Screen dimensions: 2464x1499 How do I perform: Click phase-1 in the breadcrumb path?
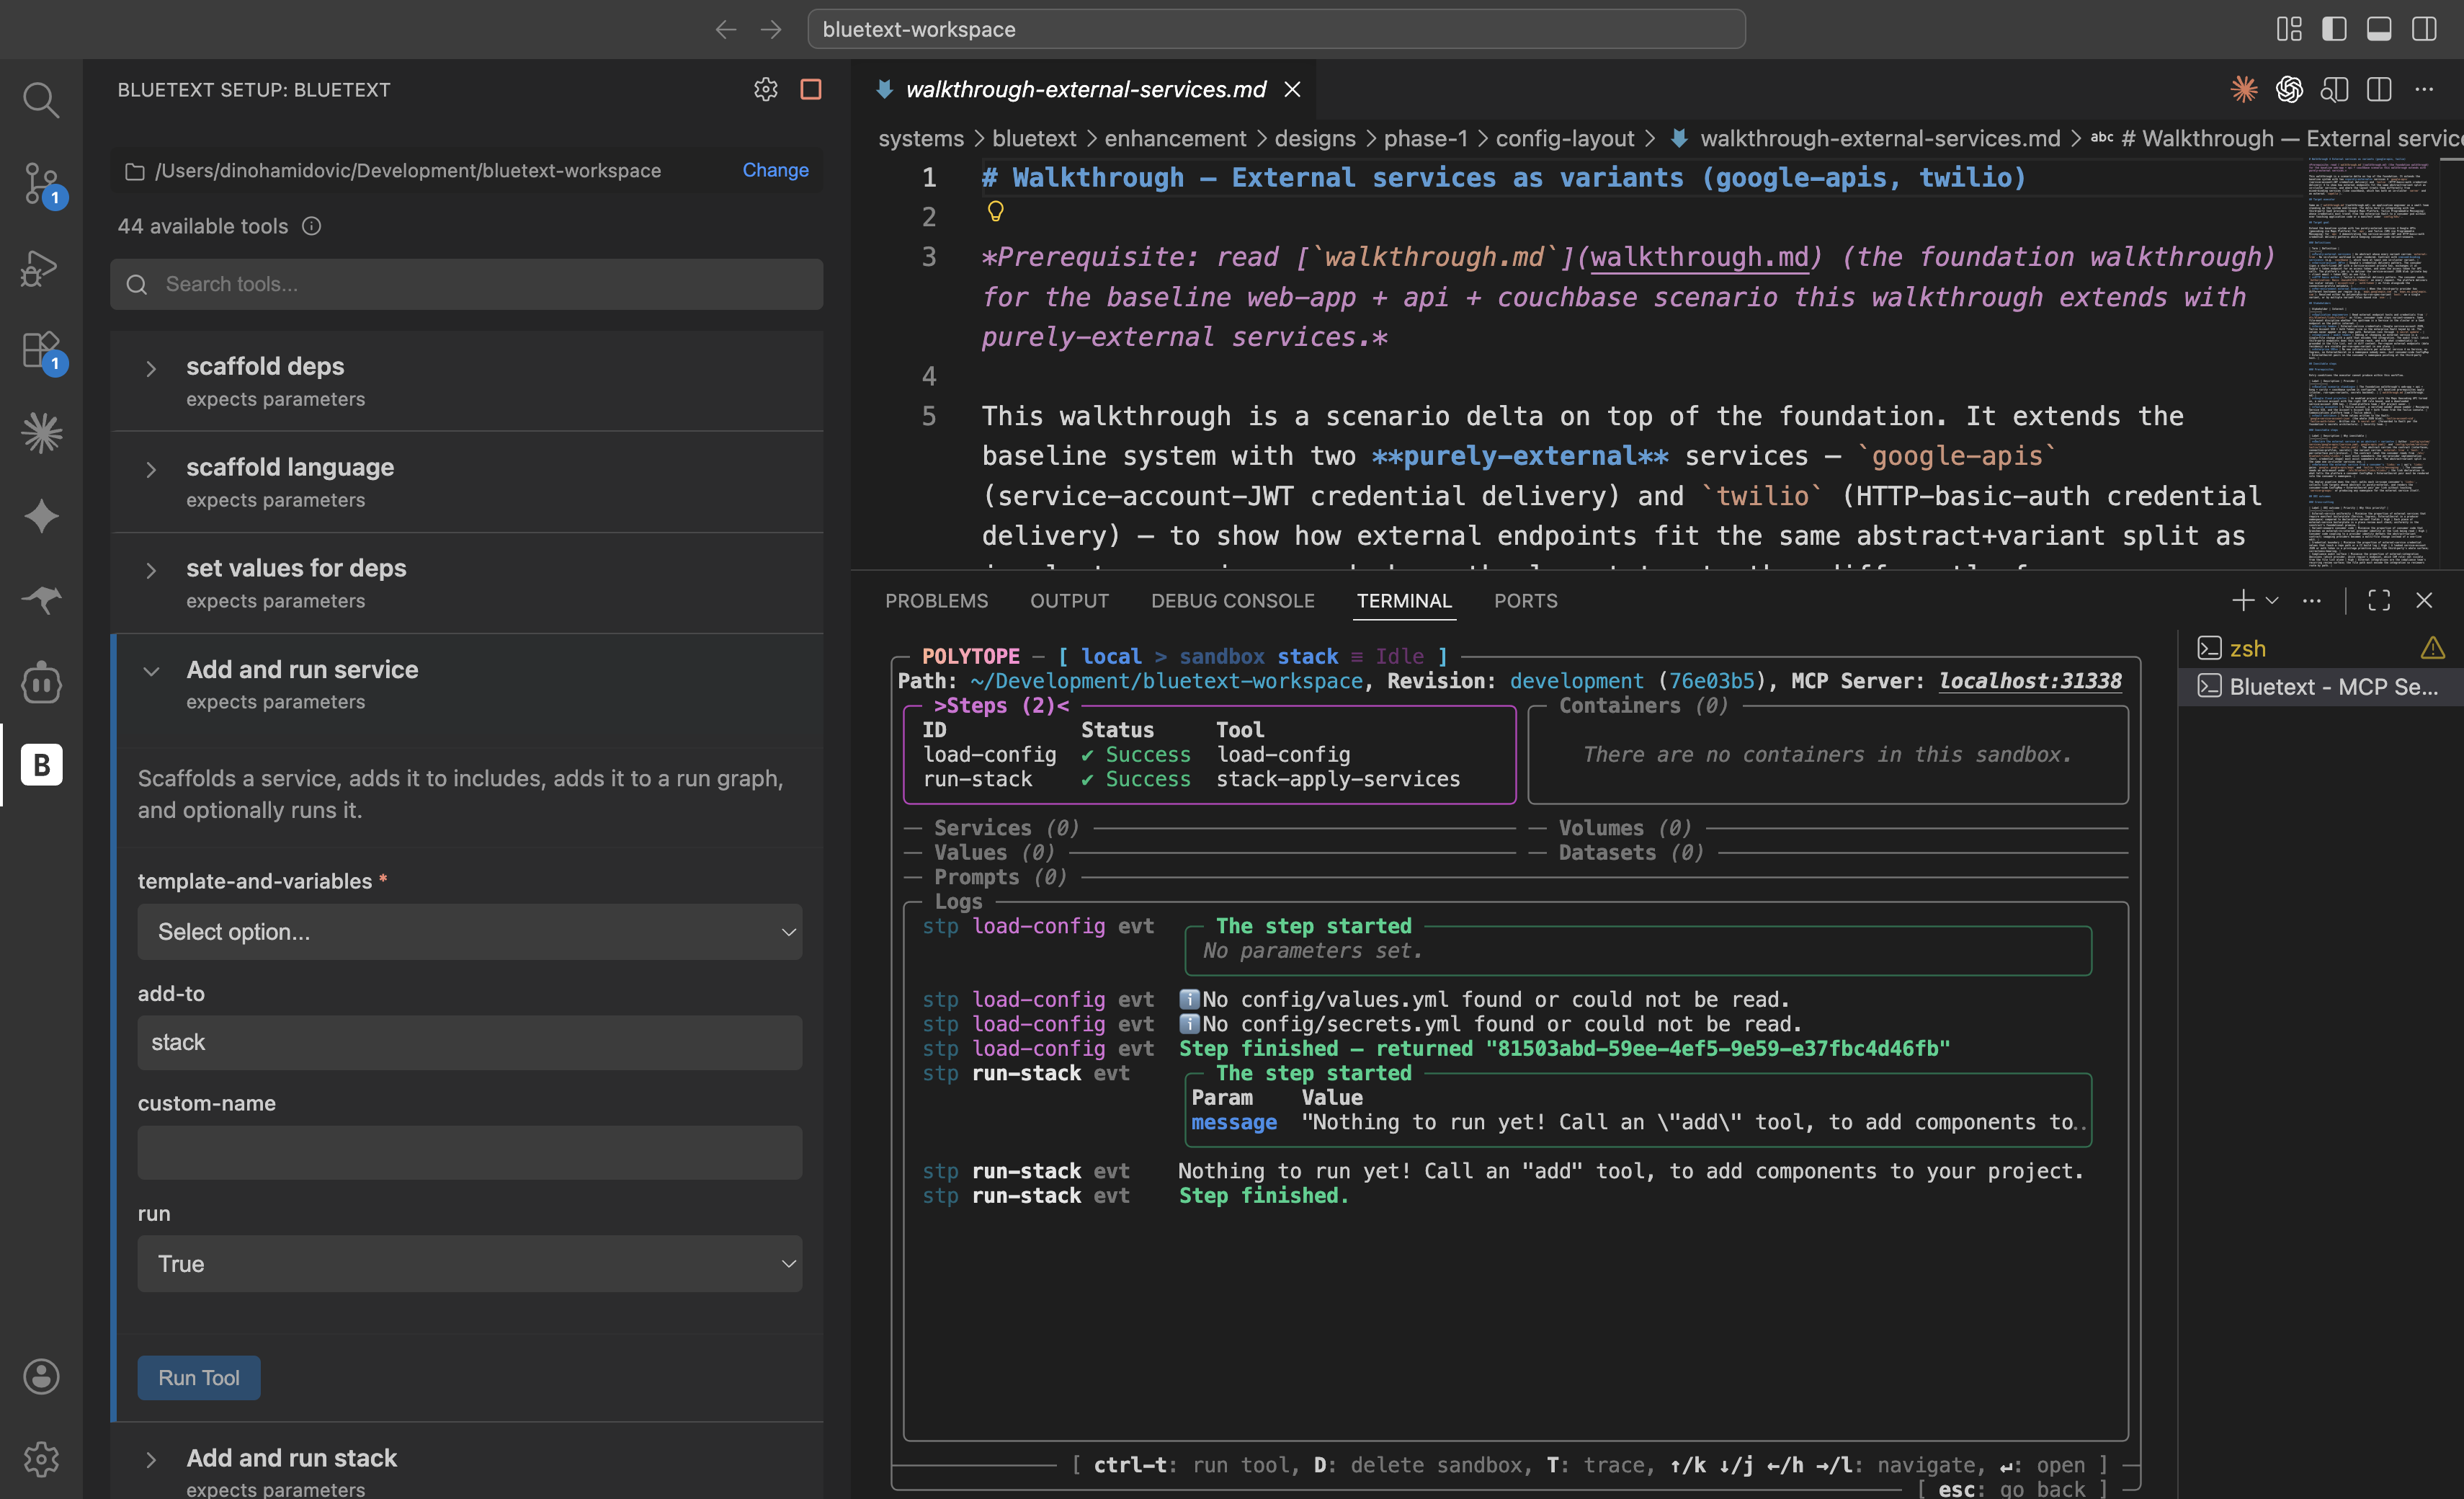pyautogui.click(x=1425, y=138)
